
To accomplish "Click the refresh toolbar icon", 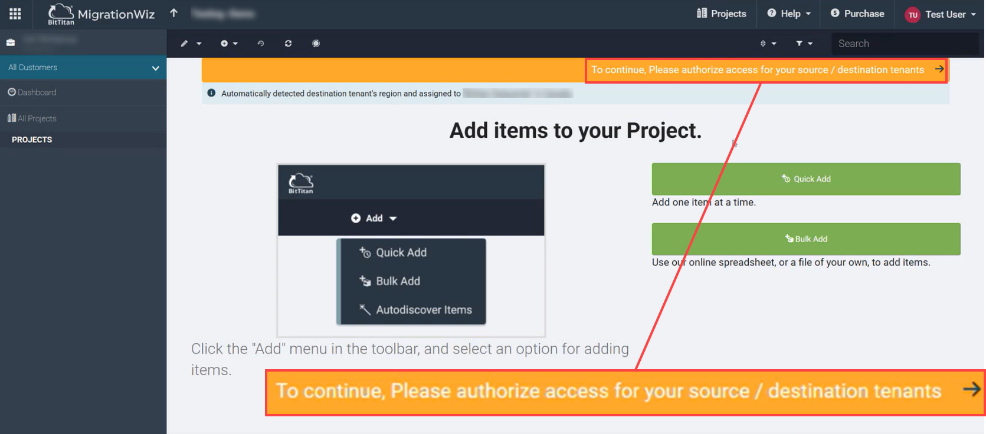I will pyautogui.click(x=288, y=44).
